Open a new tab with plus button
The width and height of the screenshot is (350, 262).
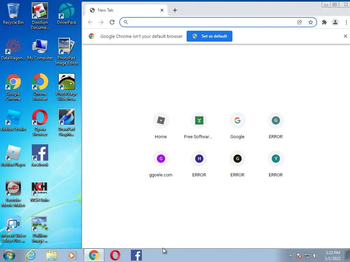[175, 10]
